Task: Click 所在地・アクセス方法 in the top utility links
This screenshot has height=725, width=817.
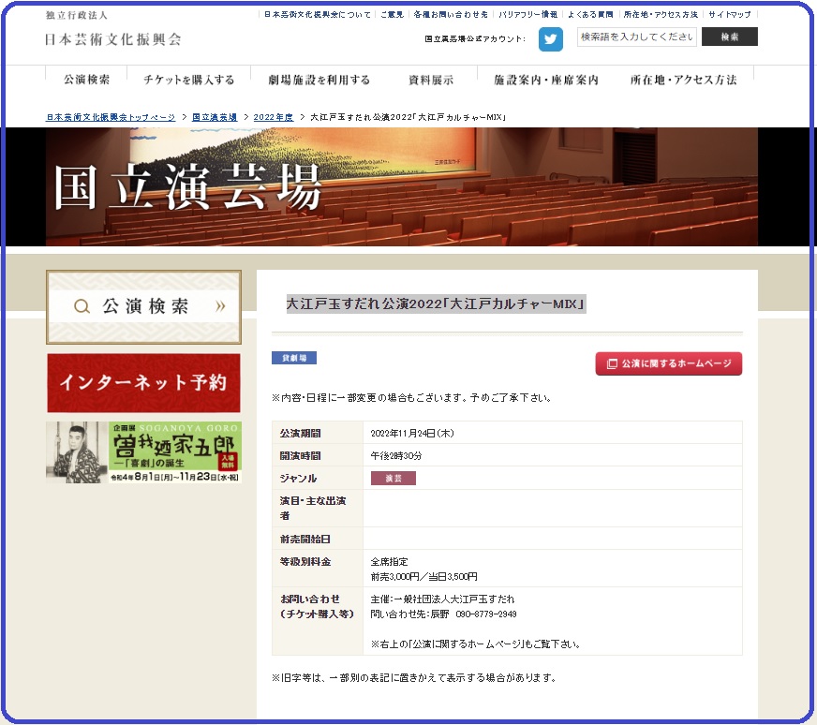Action: point(661,15)
